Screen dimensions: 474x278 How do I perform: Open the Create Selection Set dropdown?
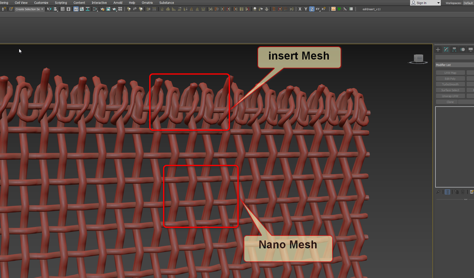(29, 9)
